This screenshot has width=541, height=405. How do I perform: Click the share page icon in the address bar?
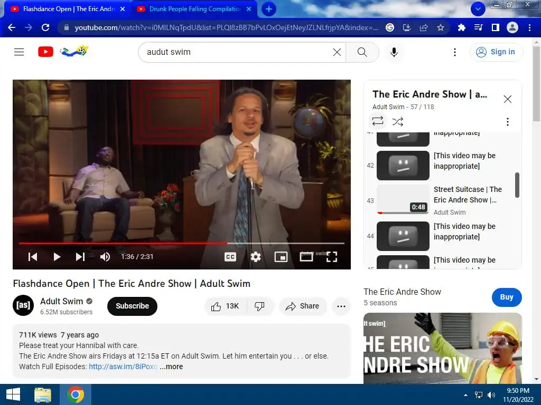pyautogui.click(x=424, y=27)
